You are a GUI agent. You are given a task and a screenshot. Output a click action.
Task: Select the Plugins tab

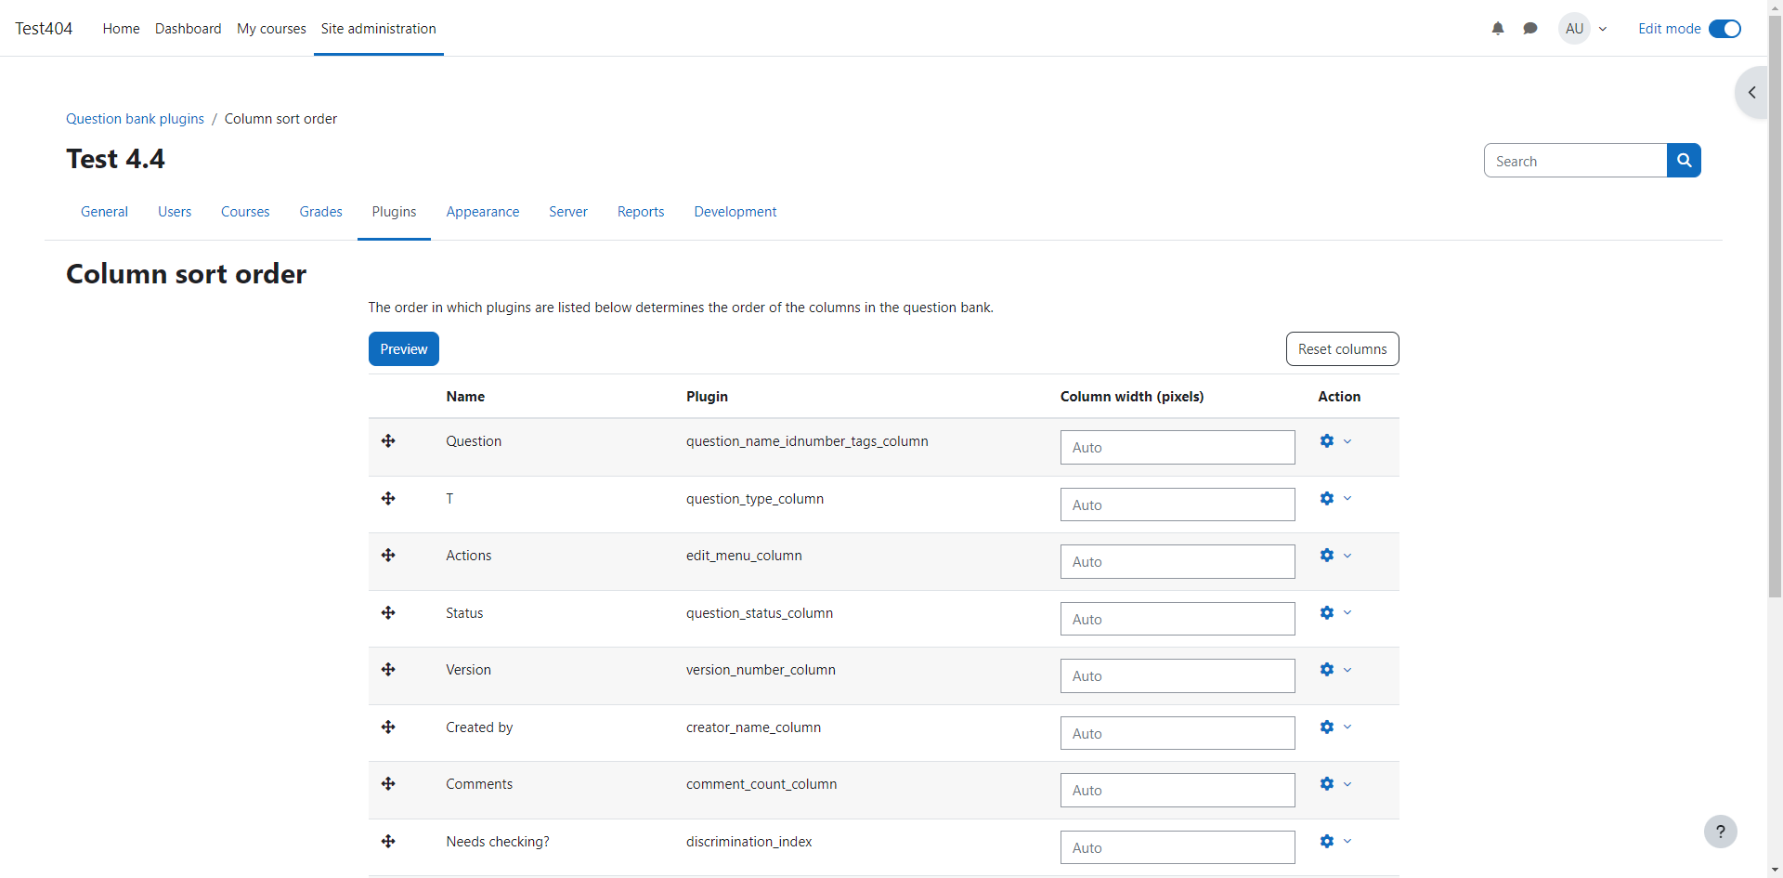[394, 212]
